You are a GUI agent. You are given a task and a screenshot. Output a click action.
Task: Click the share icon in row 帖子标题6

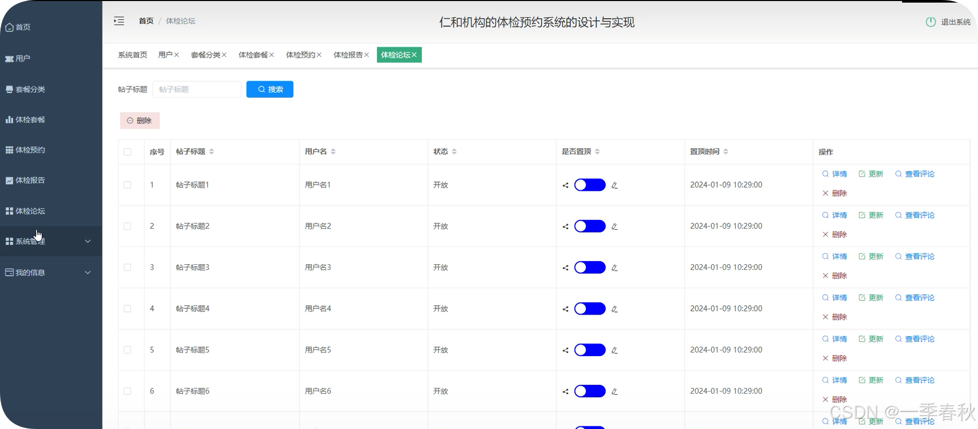(x=565, y=392)
